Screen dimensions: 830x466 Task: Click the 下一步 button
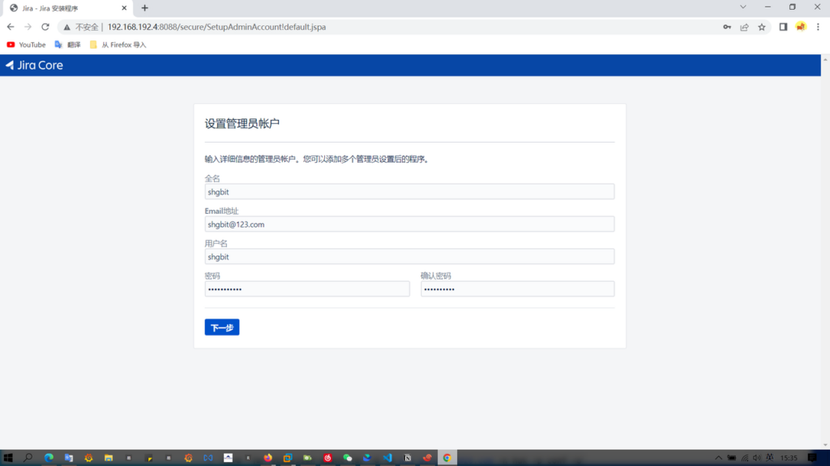click(x=221, y=327)
